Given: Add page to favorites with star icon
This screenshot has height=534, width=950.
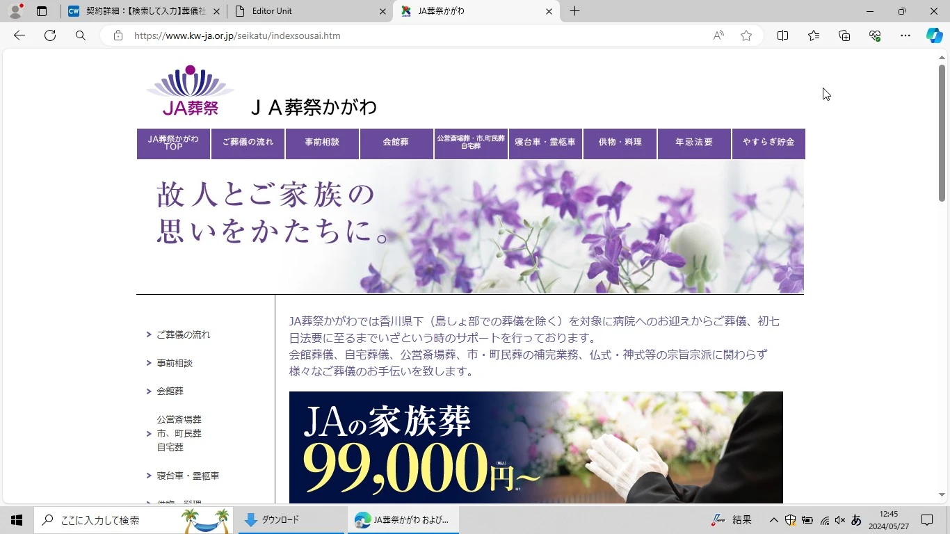Looking at the screenshot, I should tap(746, 35).
